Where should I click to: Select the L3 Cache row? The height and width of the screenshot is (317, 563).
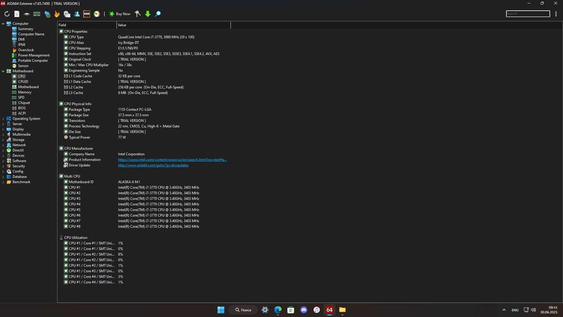tap(144, 93)
